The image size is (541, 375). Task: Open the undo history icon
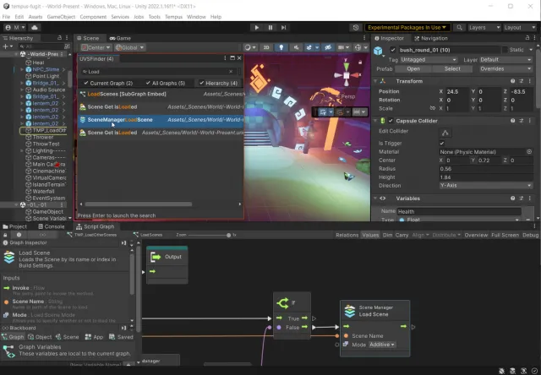coord(356,28)
